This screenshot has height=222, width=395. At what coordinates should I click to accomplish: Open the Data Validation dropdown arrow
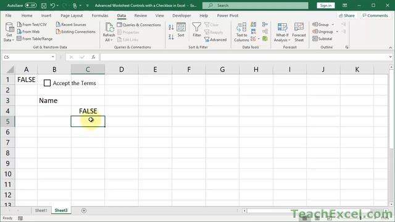point(259,39)
